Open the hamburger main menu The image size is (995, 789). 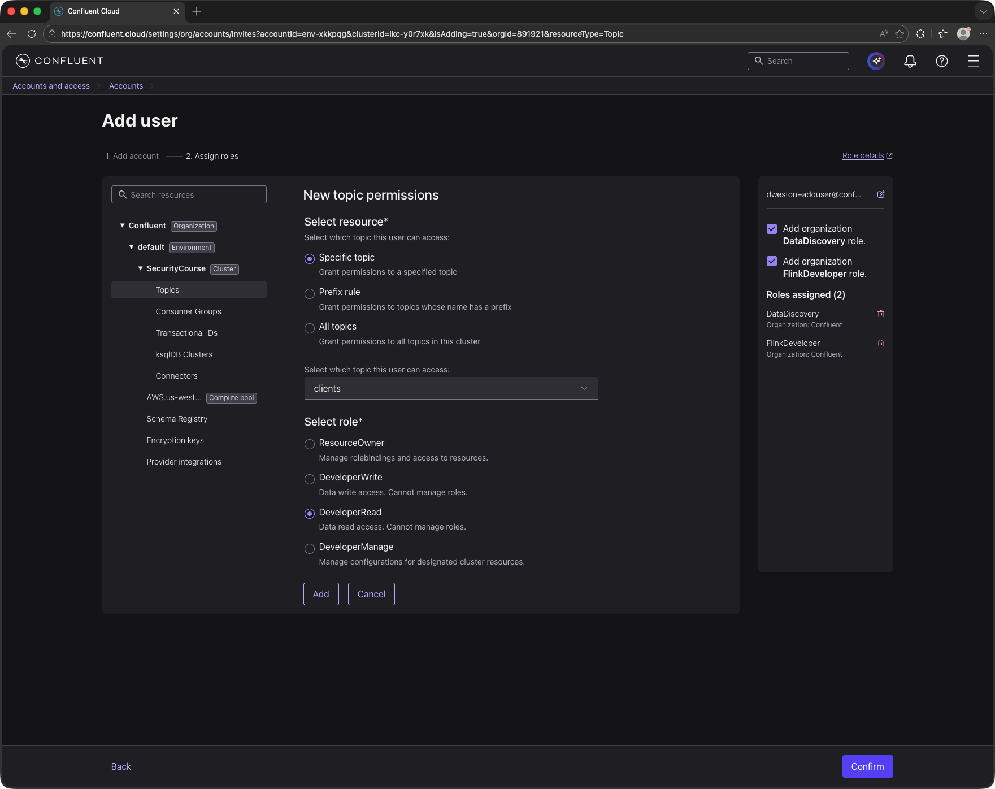pos(974,61)
